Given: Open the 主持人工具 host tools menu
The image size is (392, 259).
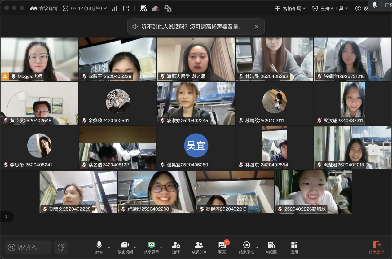Looking at the screenshot, I should [x=330, y=8].
